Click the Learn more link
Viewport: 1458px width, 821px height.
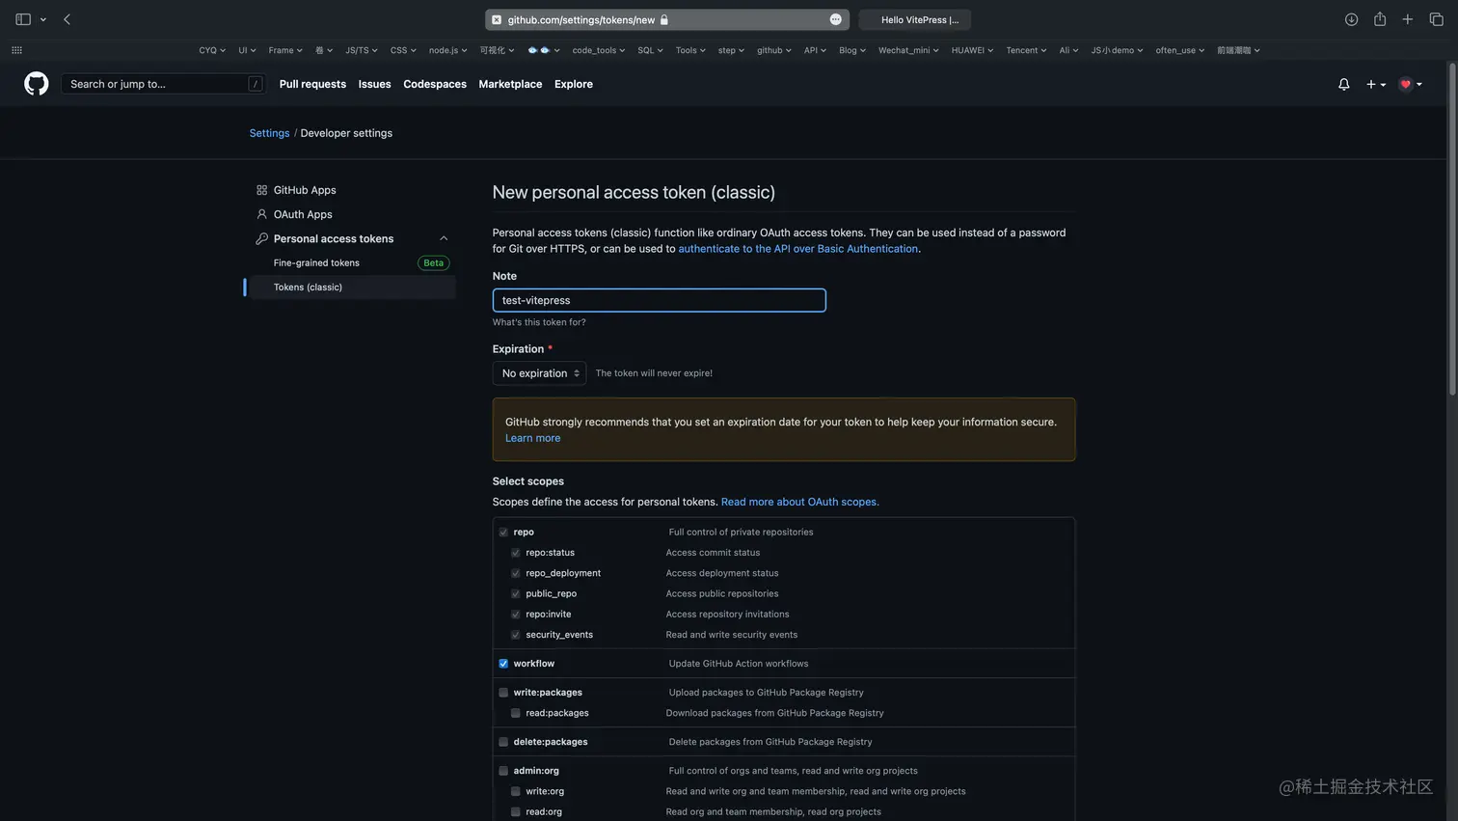coord(532,438)
